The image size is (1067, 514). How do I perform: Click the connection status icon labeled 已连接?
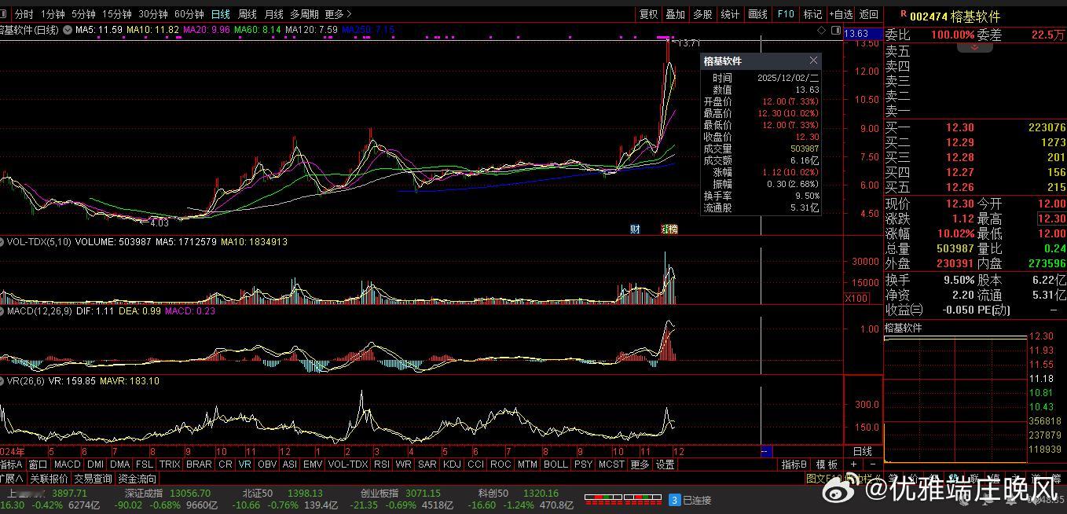(x=674, y=500)
